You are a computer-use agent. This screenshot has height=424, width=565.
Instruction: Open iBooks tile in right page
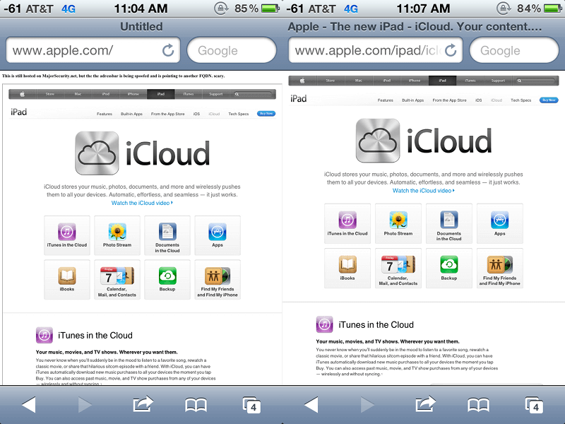(x=347, y=269)
